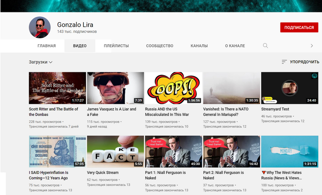This screenshot has height=195, width=322.
Task: Click title 'Part 2: Niall Ferguson is Naked'
Action: 224,175
